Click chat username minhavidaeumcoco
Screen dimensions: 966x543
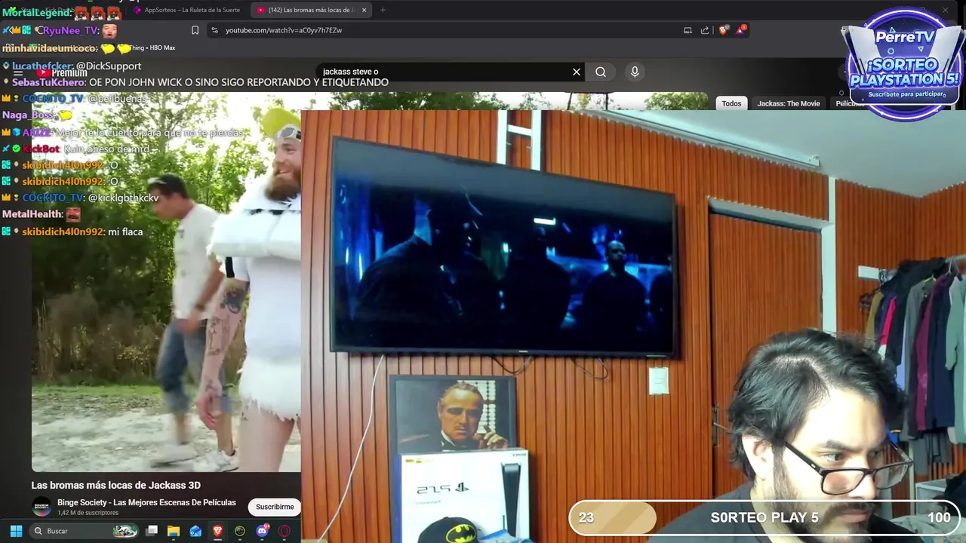pos(49,48)
